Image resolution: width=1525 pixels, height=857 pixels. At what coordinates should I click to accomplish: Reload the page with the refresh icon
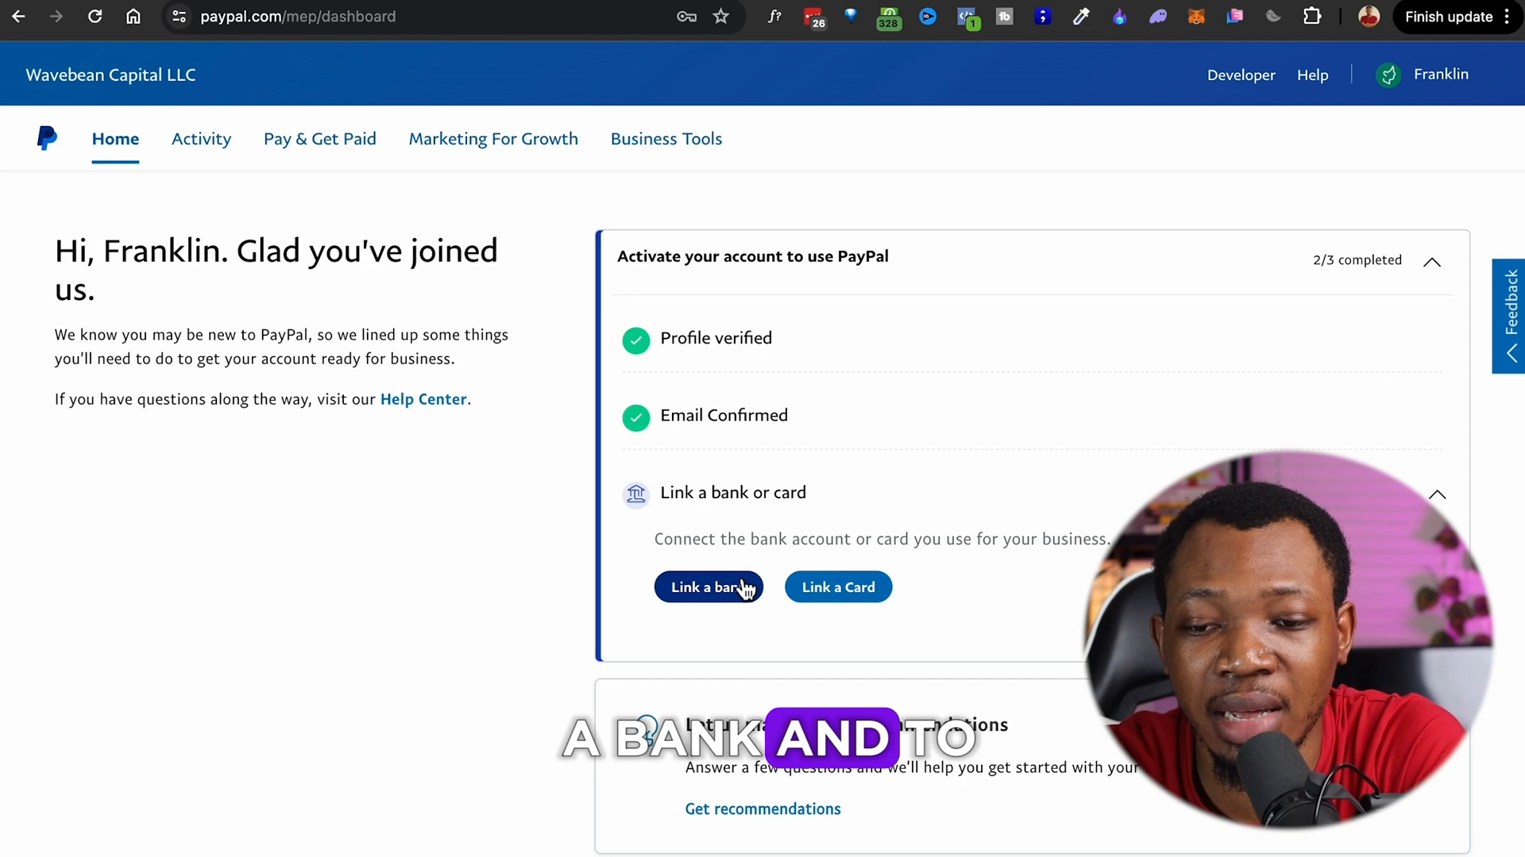pyautogui.click(x=95, y=17)
